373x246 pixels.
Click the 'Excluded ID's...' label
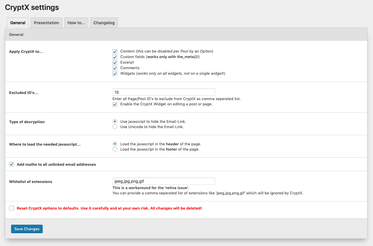(x=24, y=93)
